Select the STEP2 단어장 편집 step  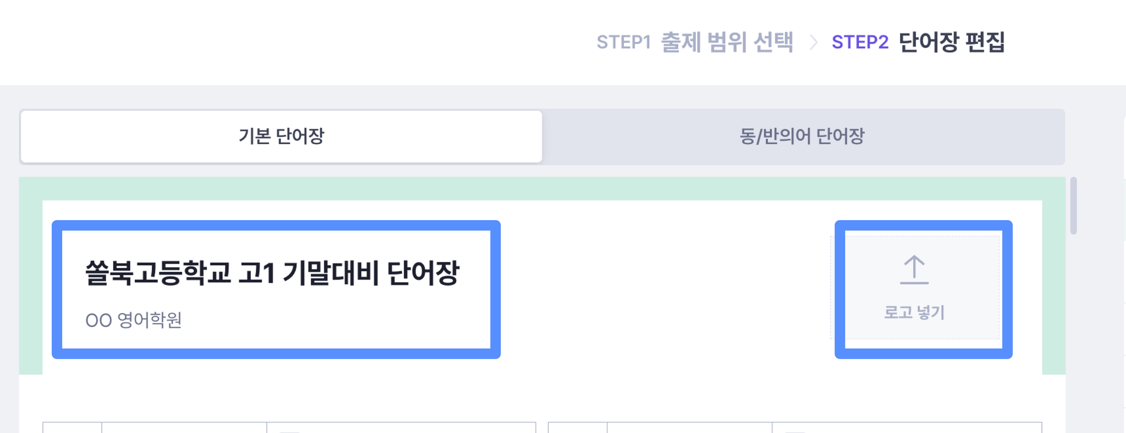tap(918, 42)
